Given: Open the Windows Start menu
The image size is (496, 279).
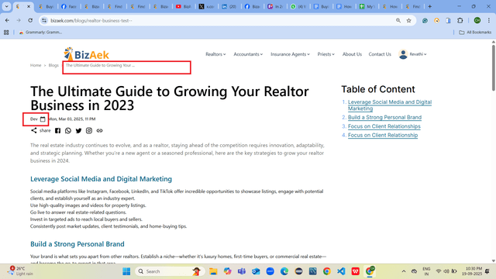Looking at the screenshot, I should 126,271.
